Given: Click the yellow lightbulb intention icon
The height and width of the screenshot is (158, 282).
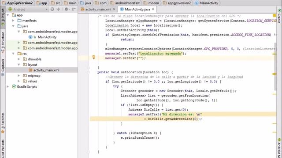Looking at the screenshot, I should tap(93, 57).
